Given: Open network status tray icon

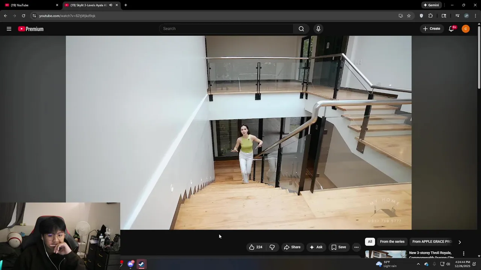Looking at the screenshot, I should pos(442,264).
